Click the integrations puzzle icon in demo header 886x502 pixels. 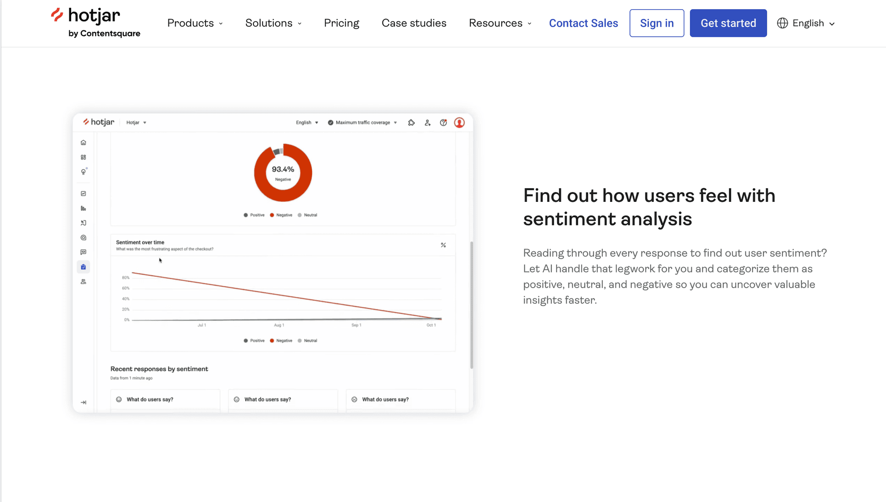(412, 123)
